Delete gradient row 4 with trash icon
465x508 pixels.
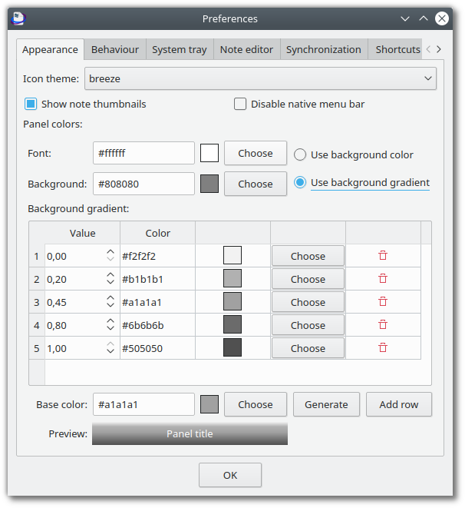click(x=383, y=324)
